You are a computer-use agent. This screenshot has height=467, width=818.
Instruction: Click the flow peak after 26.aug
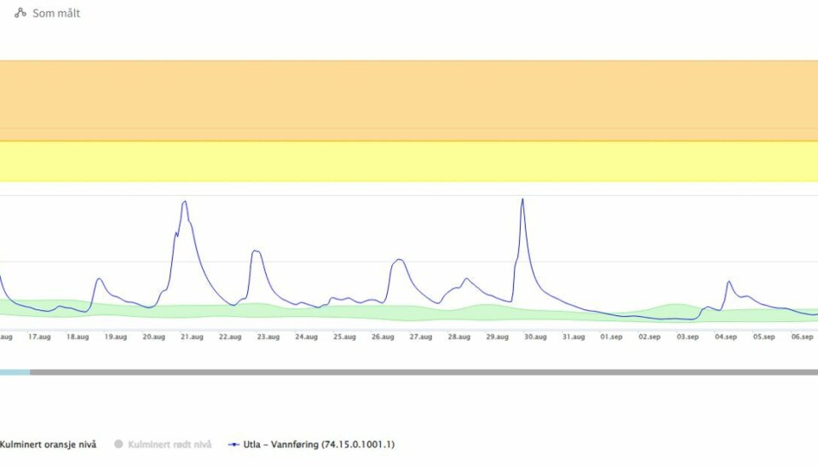[x=398, y=260]
